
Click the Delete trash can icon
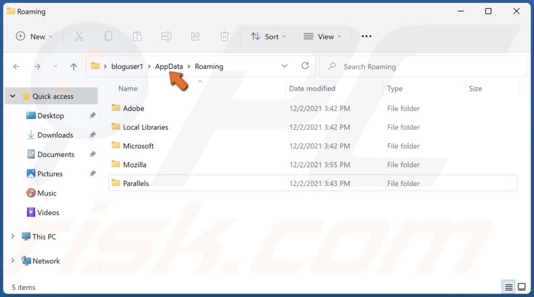[x=224, y=36]
